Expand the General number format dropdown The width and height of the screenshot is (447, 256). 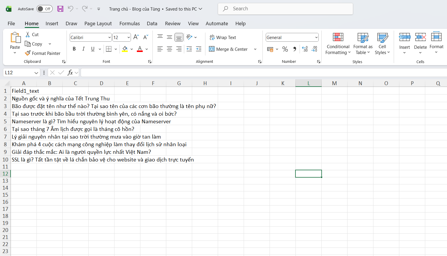point(316,37)
